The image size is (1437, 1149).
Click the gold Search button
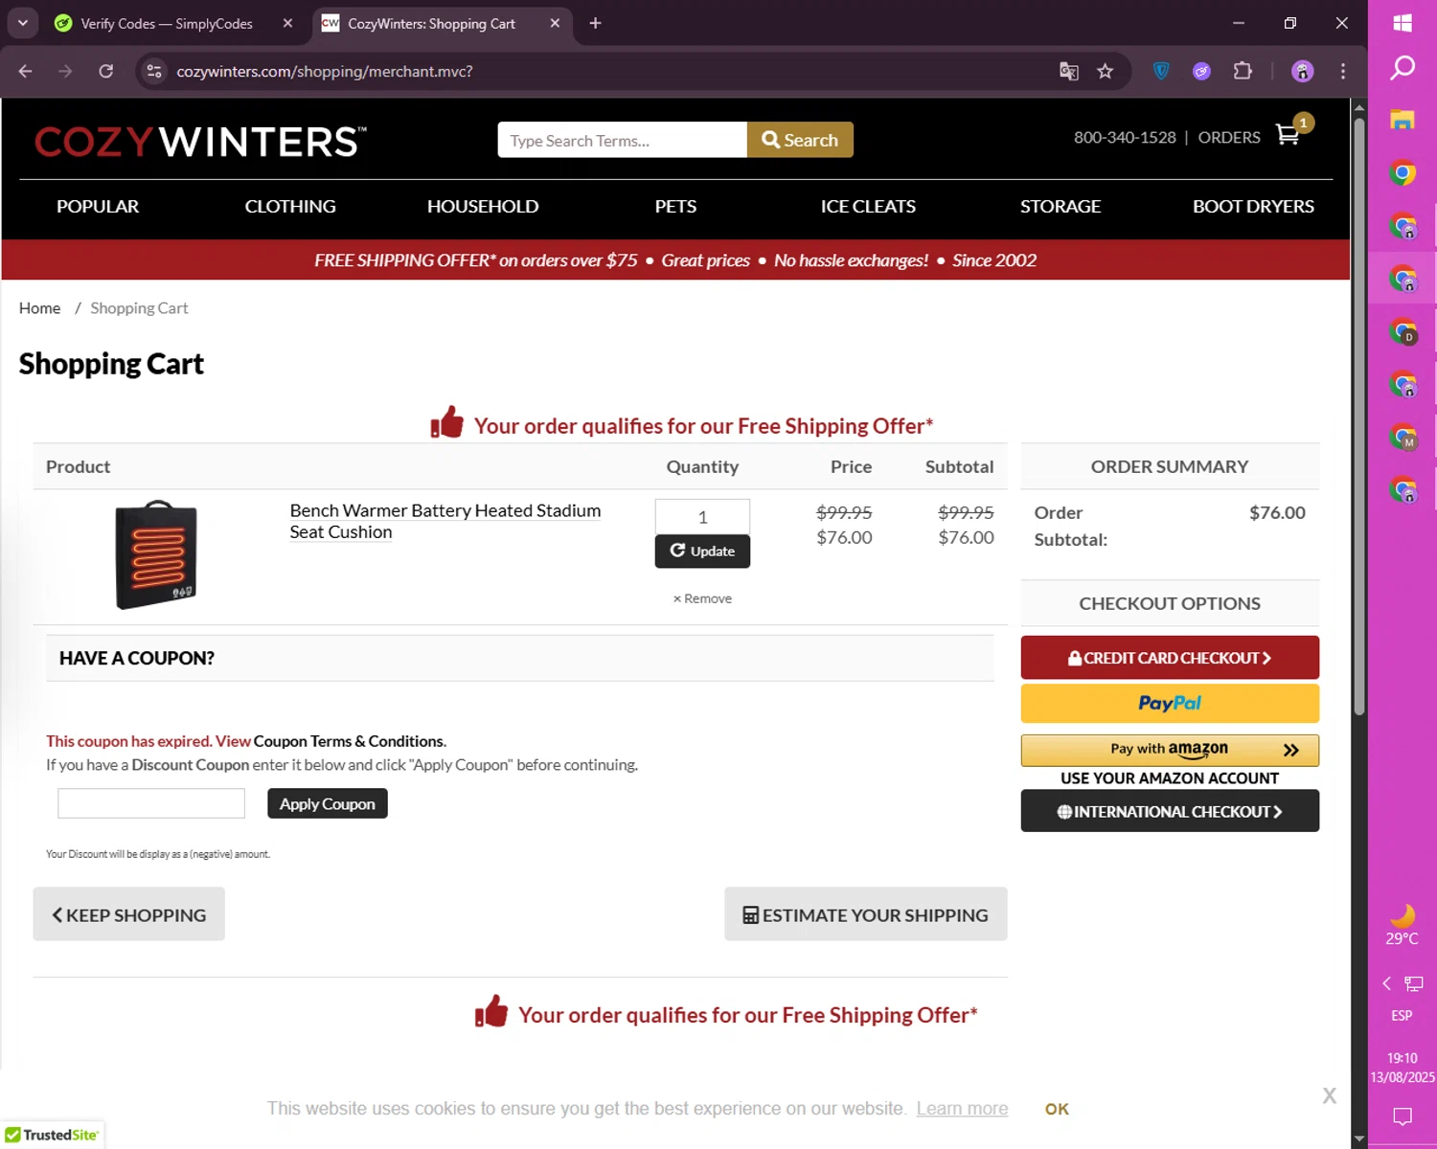800,140
